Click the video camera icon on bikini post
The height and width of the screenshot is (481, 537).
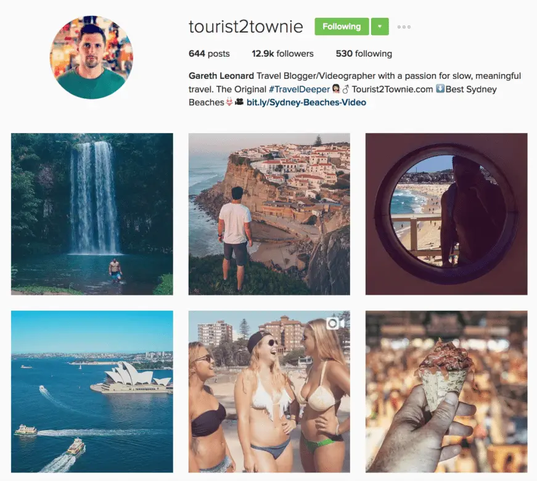pos(335,323)
